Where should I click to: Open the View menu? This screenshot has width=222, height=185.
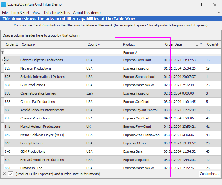coord(36,13)
